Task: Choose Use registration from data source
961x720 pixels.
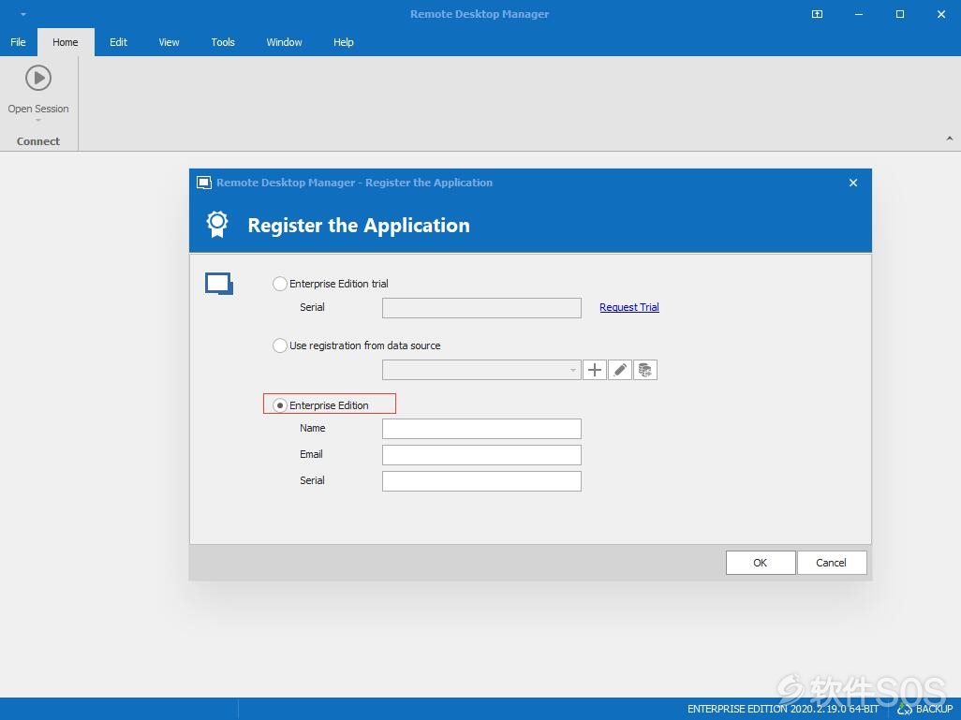Action: 279,345
